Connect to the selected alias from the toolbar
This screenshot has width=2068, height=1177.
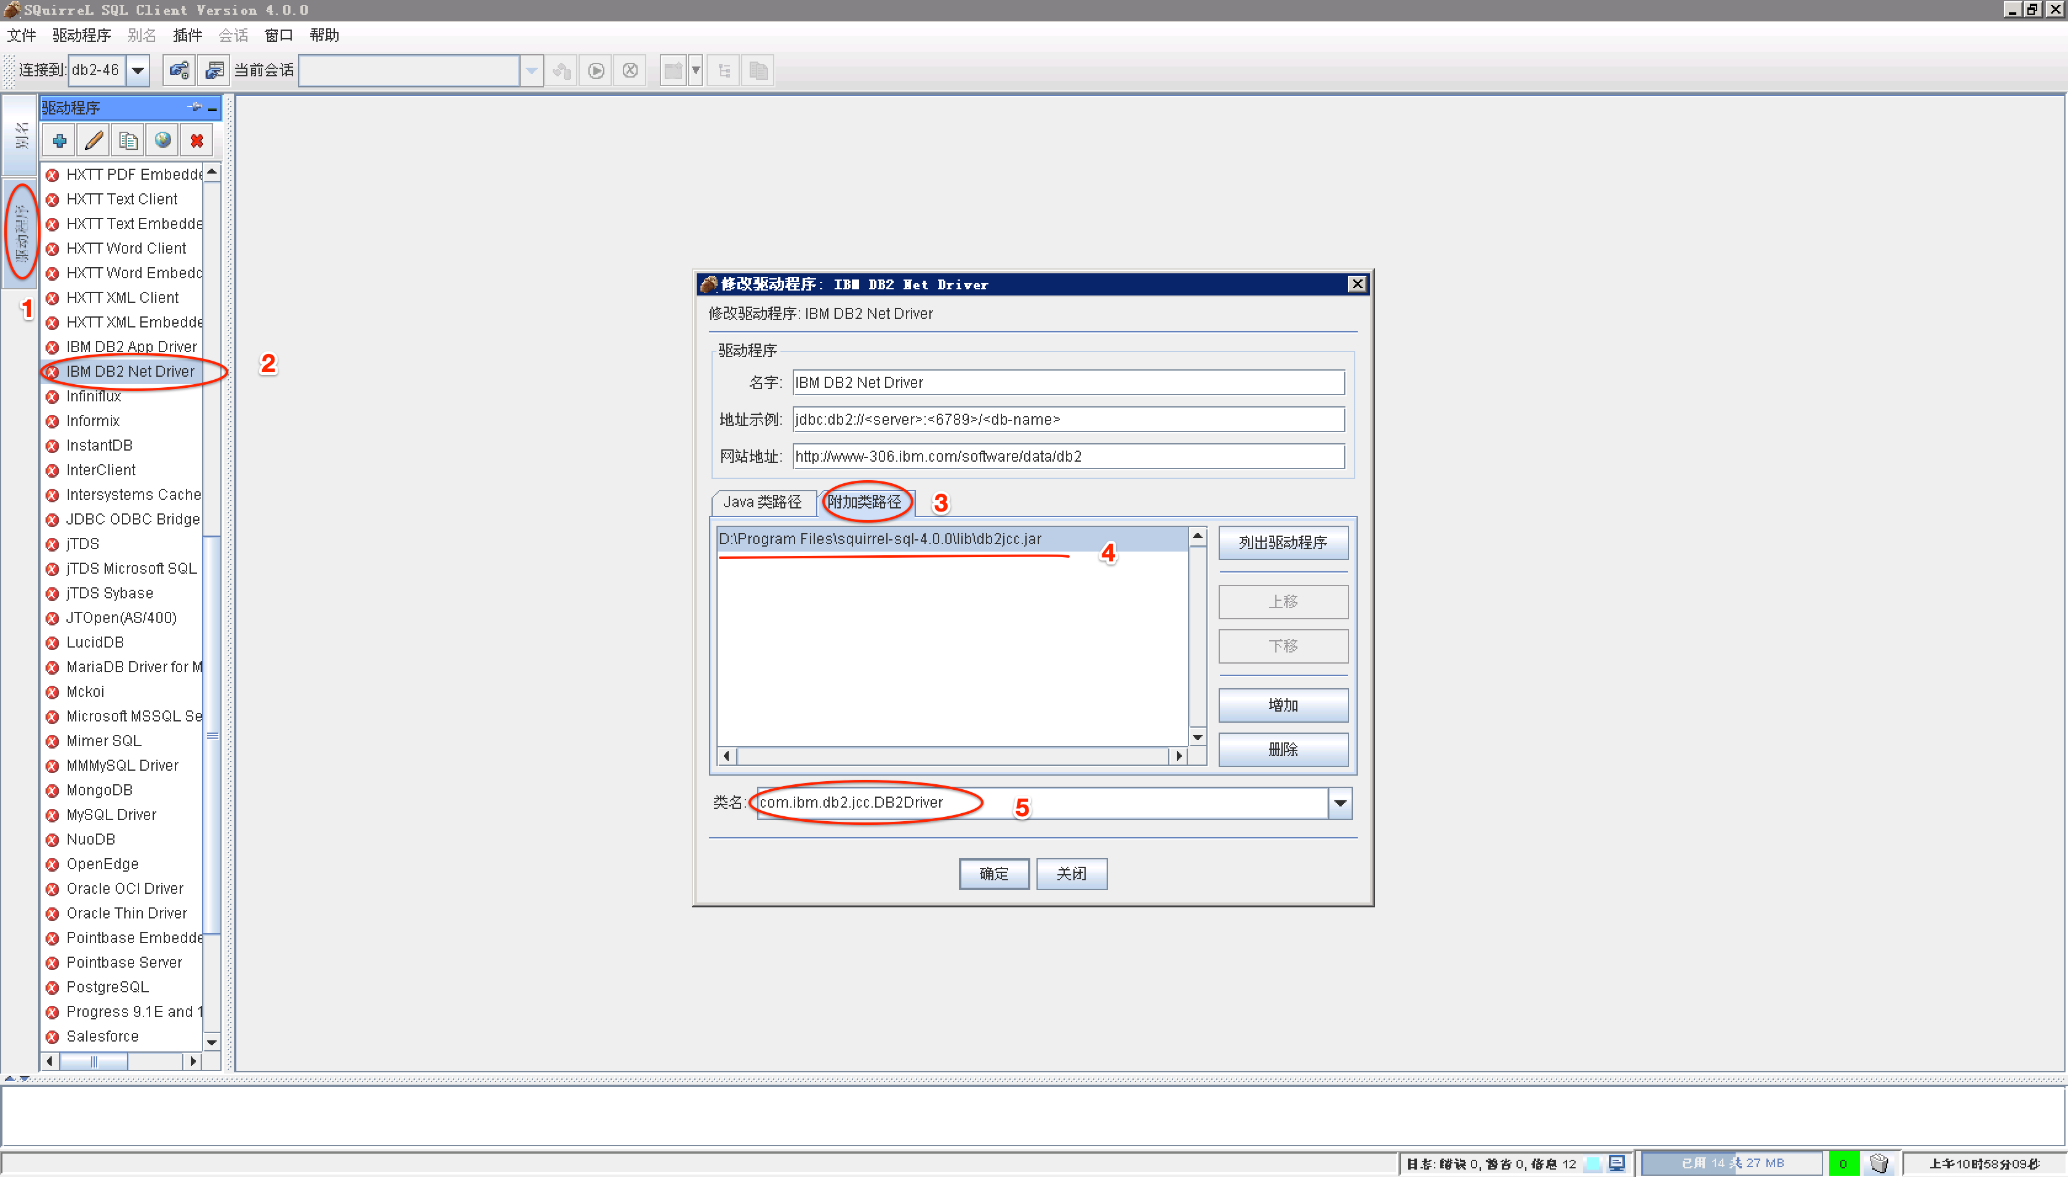[178, 70]
